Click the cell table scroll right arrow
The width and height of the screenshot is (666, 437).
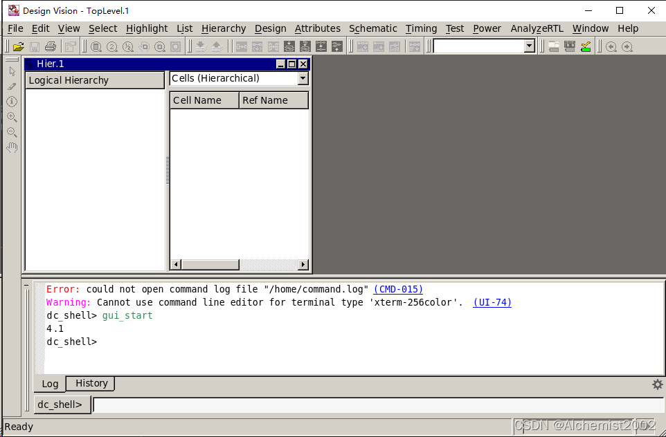(x=303, y=264)
